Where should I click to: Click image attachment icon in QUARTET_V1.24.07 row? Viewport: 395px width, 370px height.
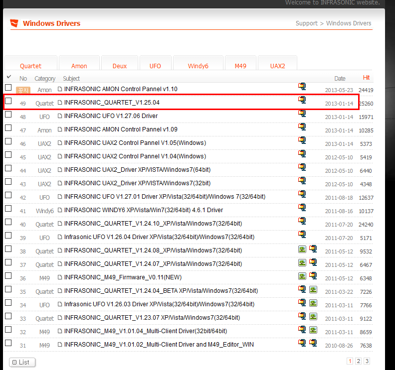pos(302,262)
